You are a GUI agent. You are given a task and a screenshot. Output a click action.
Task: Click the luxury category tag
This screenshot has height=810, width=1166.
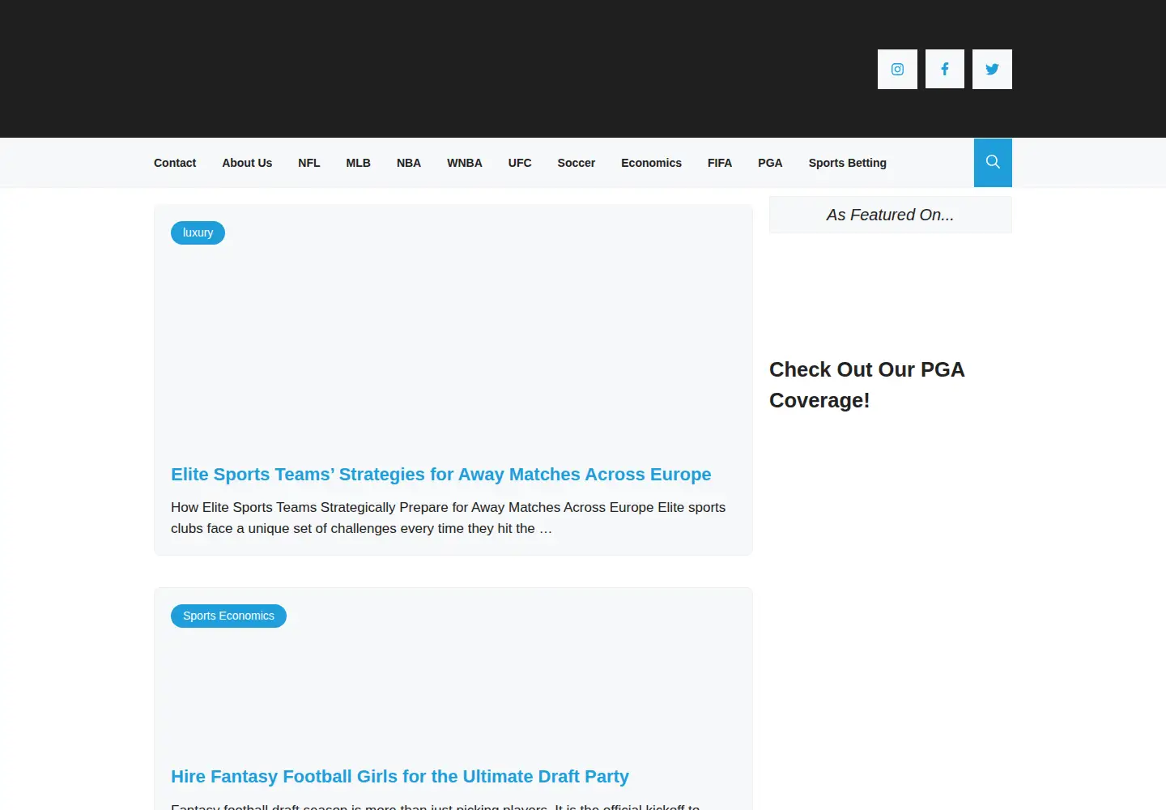[198, 233]
